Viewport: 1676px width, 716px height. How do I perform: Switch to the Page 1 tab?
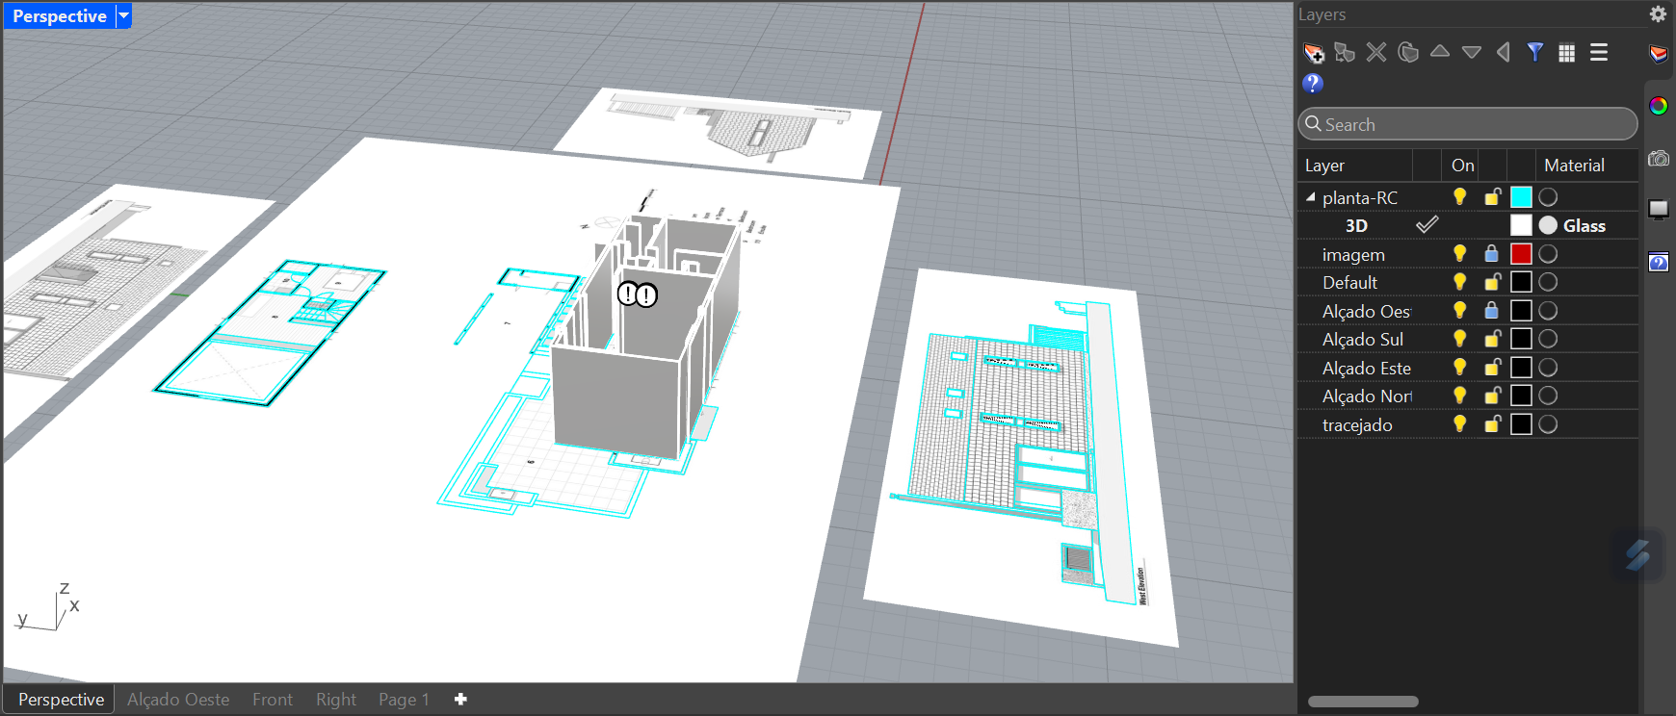[x=404, y=700]
